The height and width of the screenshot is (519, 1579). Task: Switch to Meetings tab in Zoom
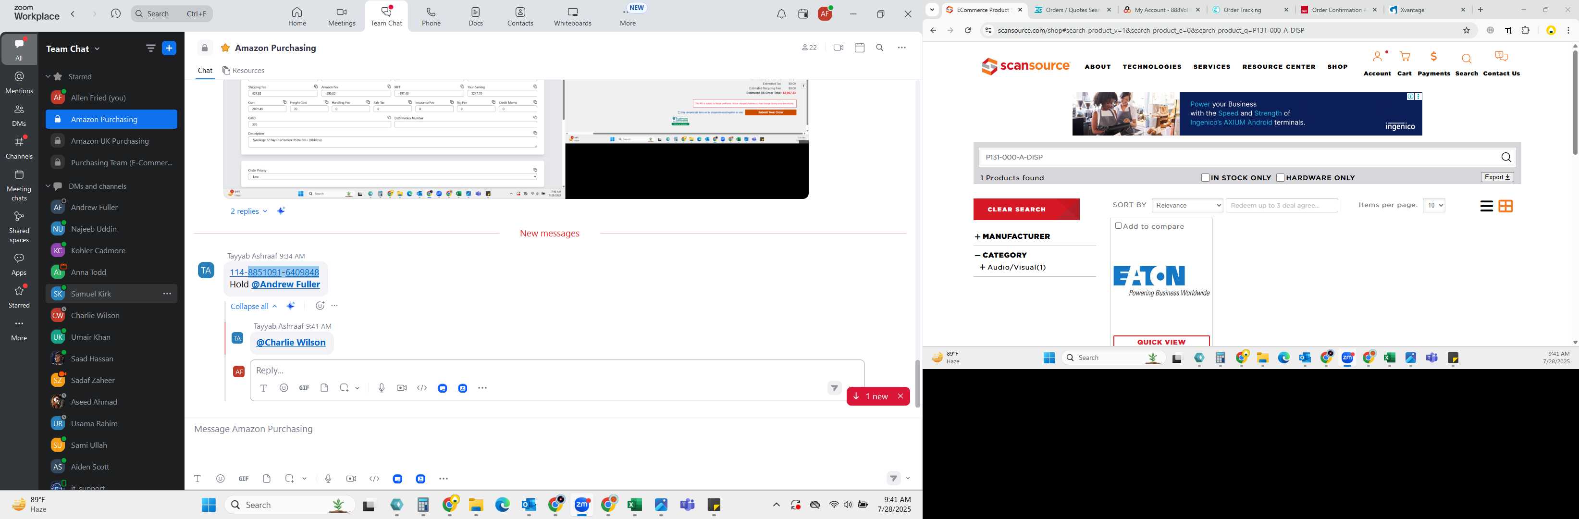pos(342,16)
